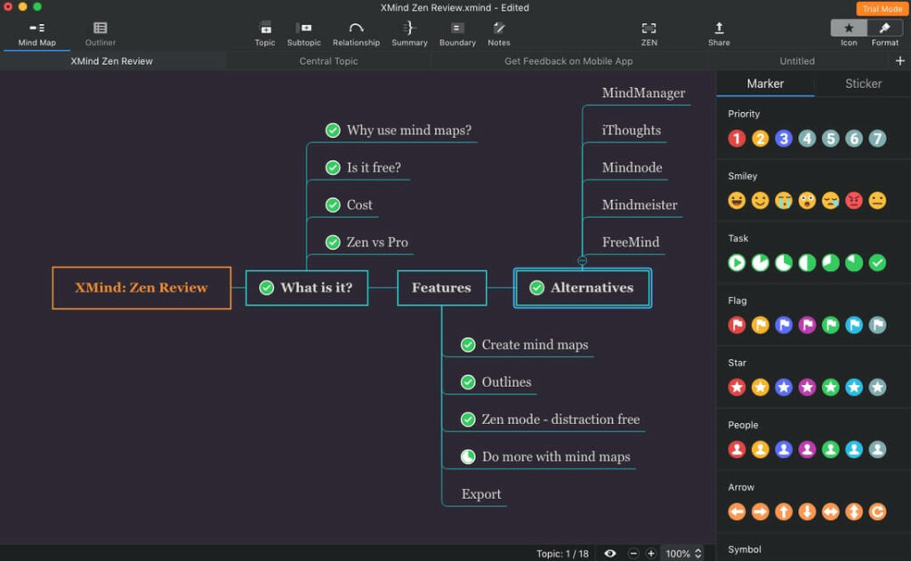Switch to the Marker tab
The image size is (911, 561).
765,84
